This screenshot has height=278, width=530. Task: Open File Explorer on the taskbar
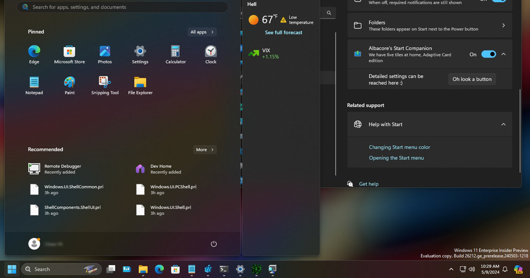tap(143, 269)
